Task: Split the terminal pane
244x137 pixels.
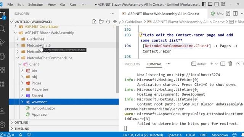Action: 223,64
